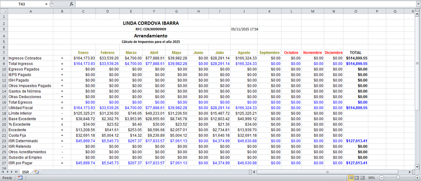Click the Insert Worksheet tab icon

36,172
